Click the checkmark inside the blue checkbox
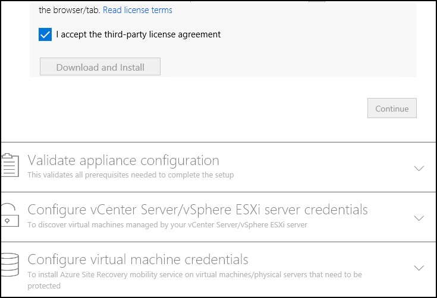This screenshot has height=298, width=437. (45, 35)
